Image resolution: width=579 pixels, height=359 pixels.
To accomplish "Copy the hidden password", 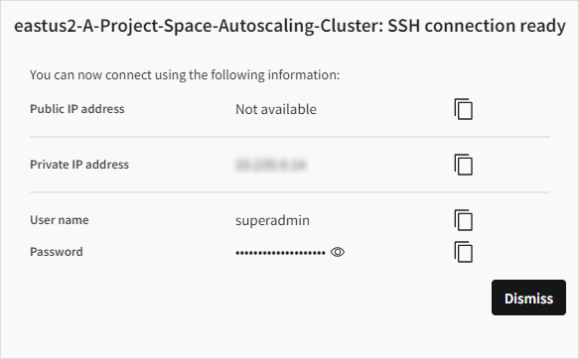I will (x=464, y=252).
